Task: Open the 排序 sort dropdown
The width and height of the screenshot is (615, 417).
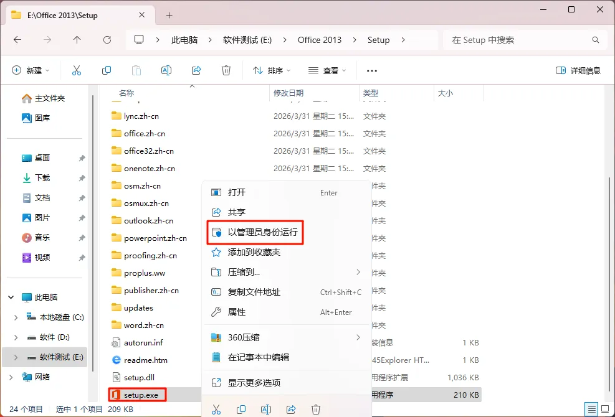Action: (x=272, y=70)
